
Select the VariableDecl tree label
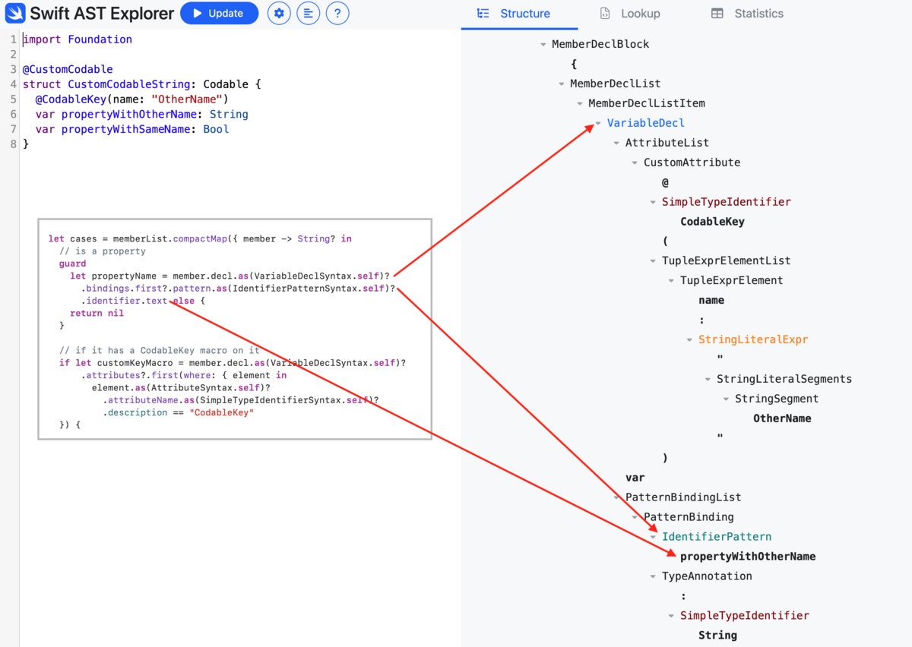[645, 123]
